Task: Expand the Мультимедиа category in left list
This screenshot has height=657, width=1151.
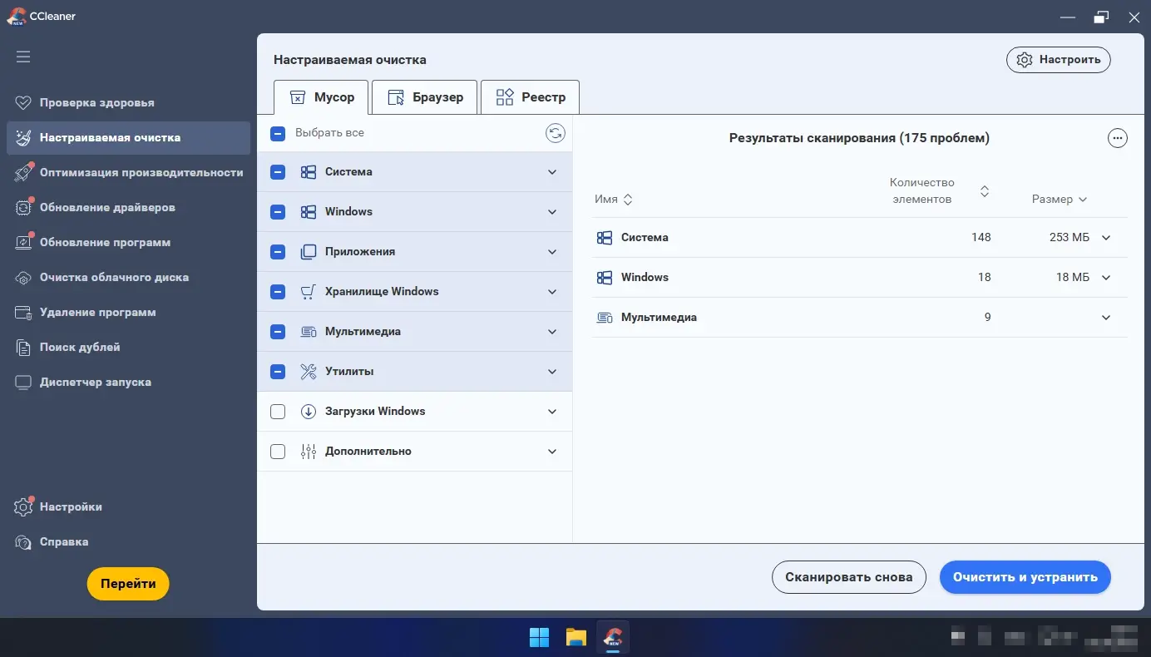Action: [552, 332]
